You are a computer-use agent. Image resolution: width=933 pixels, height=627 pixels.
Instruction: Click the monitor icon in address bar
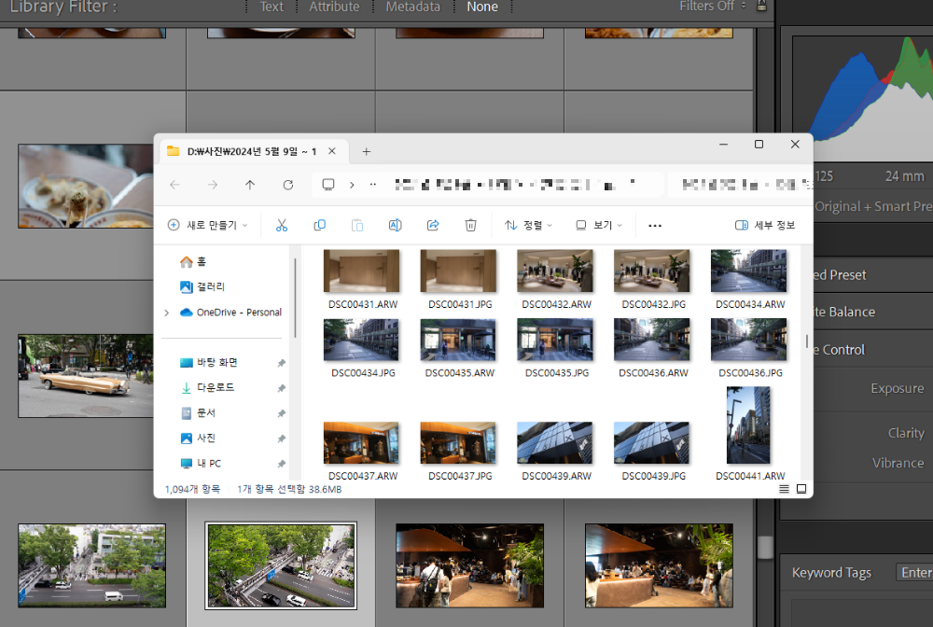click(327, 185)
